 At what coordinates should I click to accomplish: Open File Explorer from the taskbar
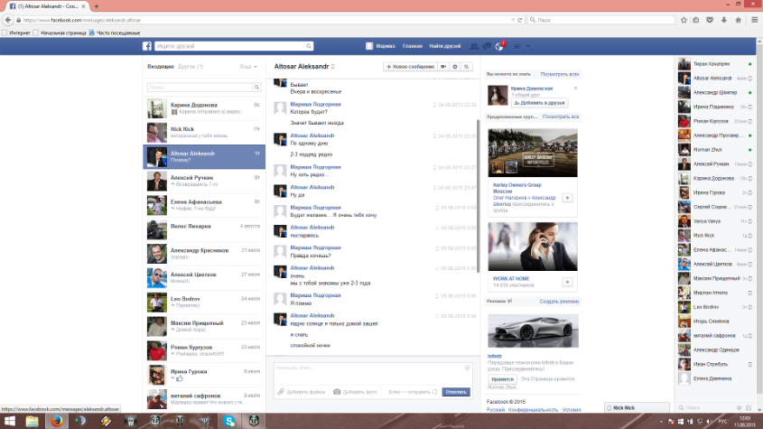coord(33,421)
